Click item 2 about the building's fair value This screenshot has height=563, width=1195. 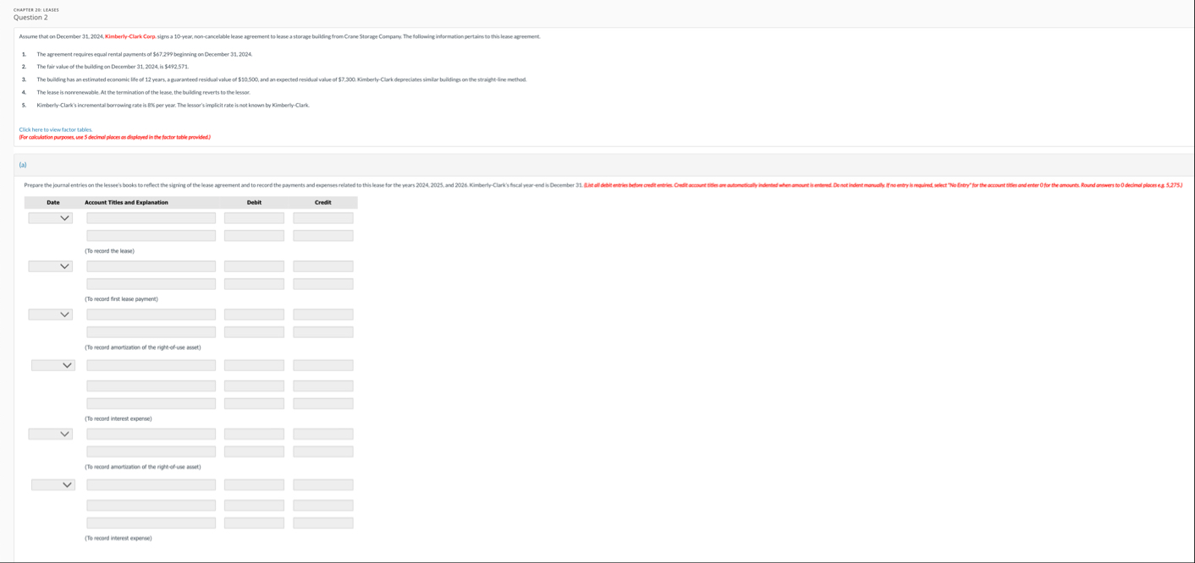pos(113,67)
